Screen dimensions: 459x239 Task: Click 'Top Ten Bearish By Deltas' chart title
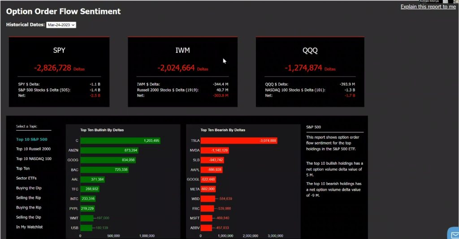click(x=223, y=130)
